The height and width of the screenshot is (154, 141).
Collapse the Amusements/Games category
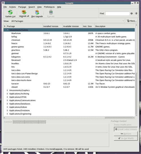pos(8,30)
